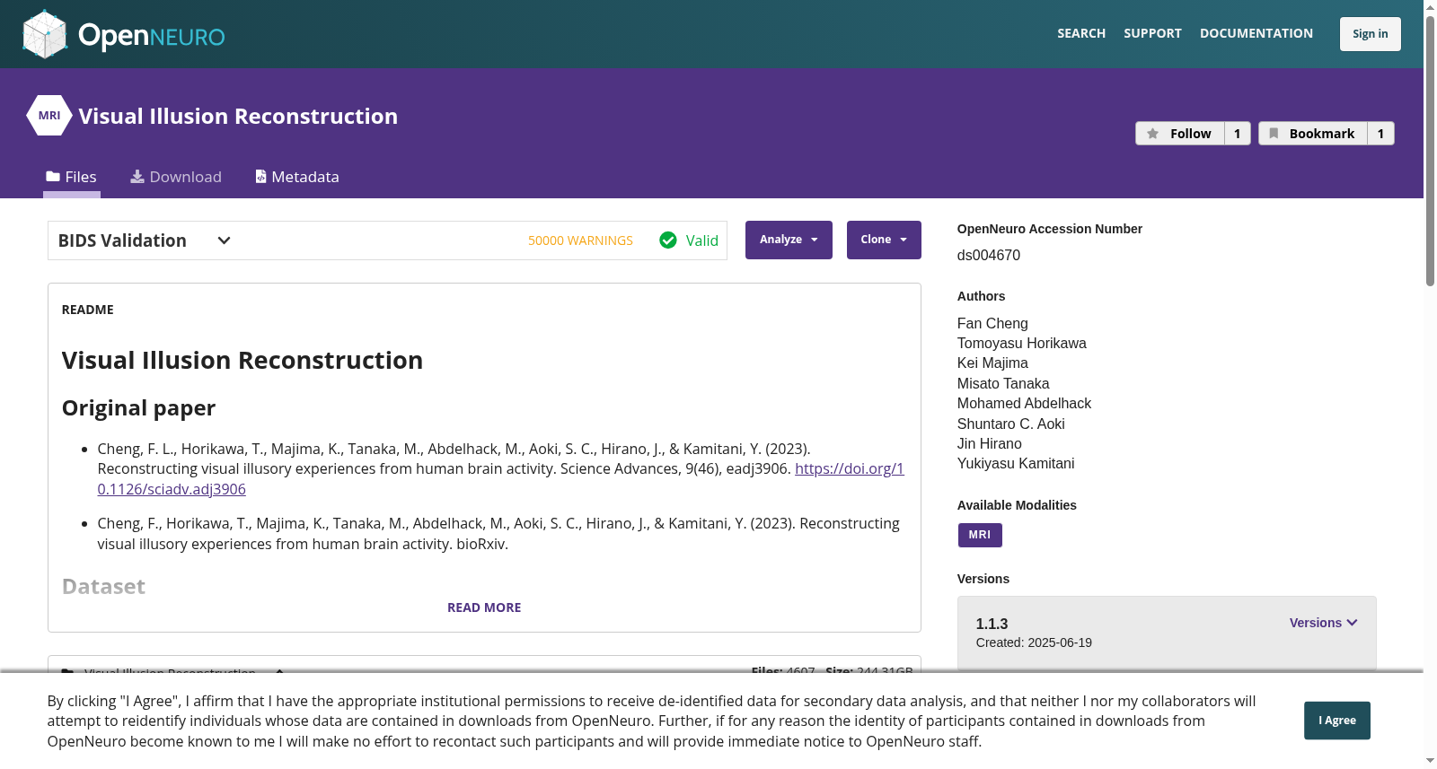
Task: Click the page vertical scrollbar
Action: [x=1430, y=151]
